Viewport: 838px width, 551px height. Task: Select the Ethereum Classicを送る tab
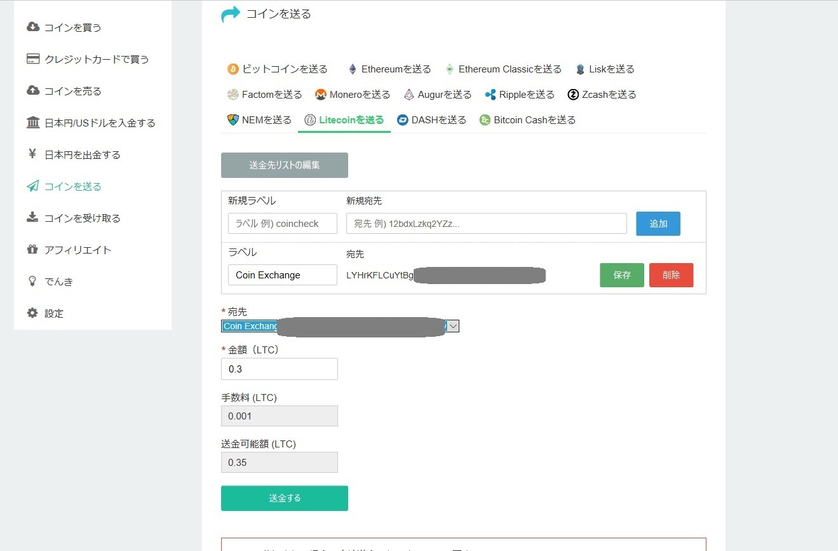(x=504, y=69)
